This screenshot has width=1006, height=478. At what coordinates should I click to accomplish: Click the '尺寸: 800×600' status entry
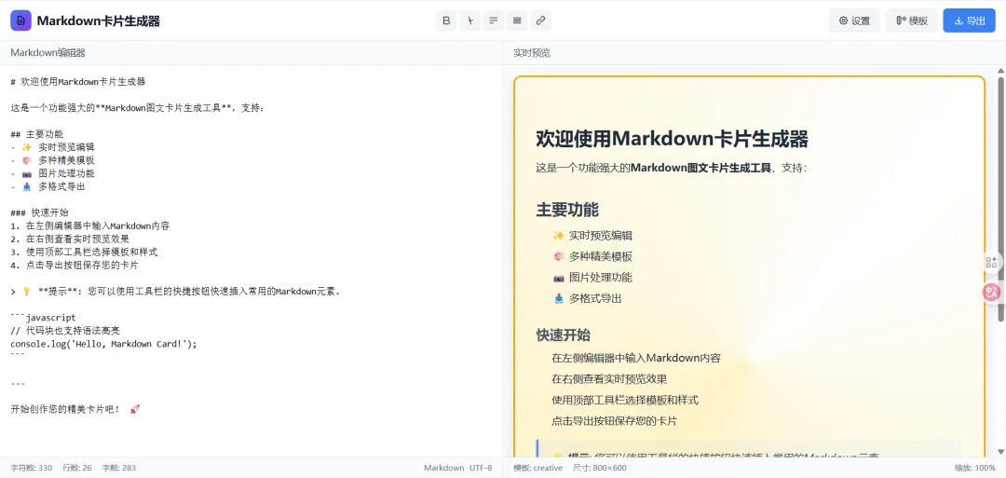[x=599, y=468]
